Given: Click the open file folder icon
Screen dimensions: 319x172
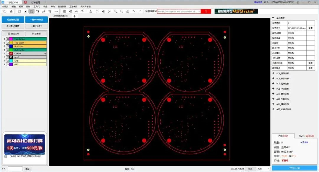Looking at the screenshot, I should tap(5, 11).
